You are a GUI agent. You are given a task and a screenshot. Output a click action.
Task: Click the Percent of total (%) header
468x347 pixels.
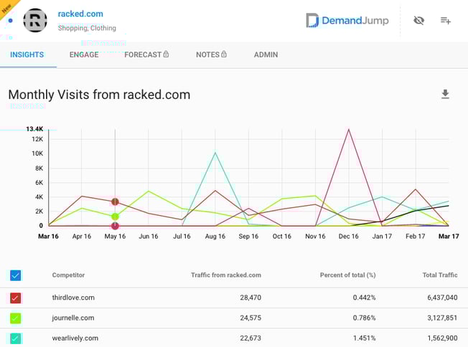347,275
